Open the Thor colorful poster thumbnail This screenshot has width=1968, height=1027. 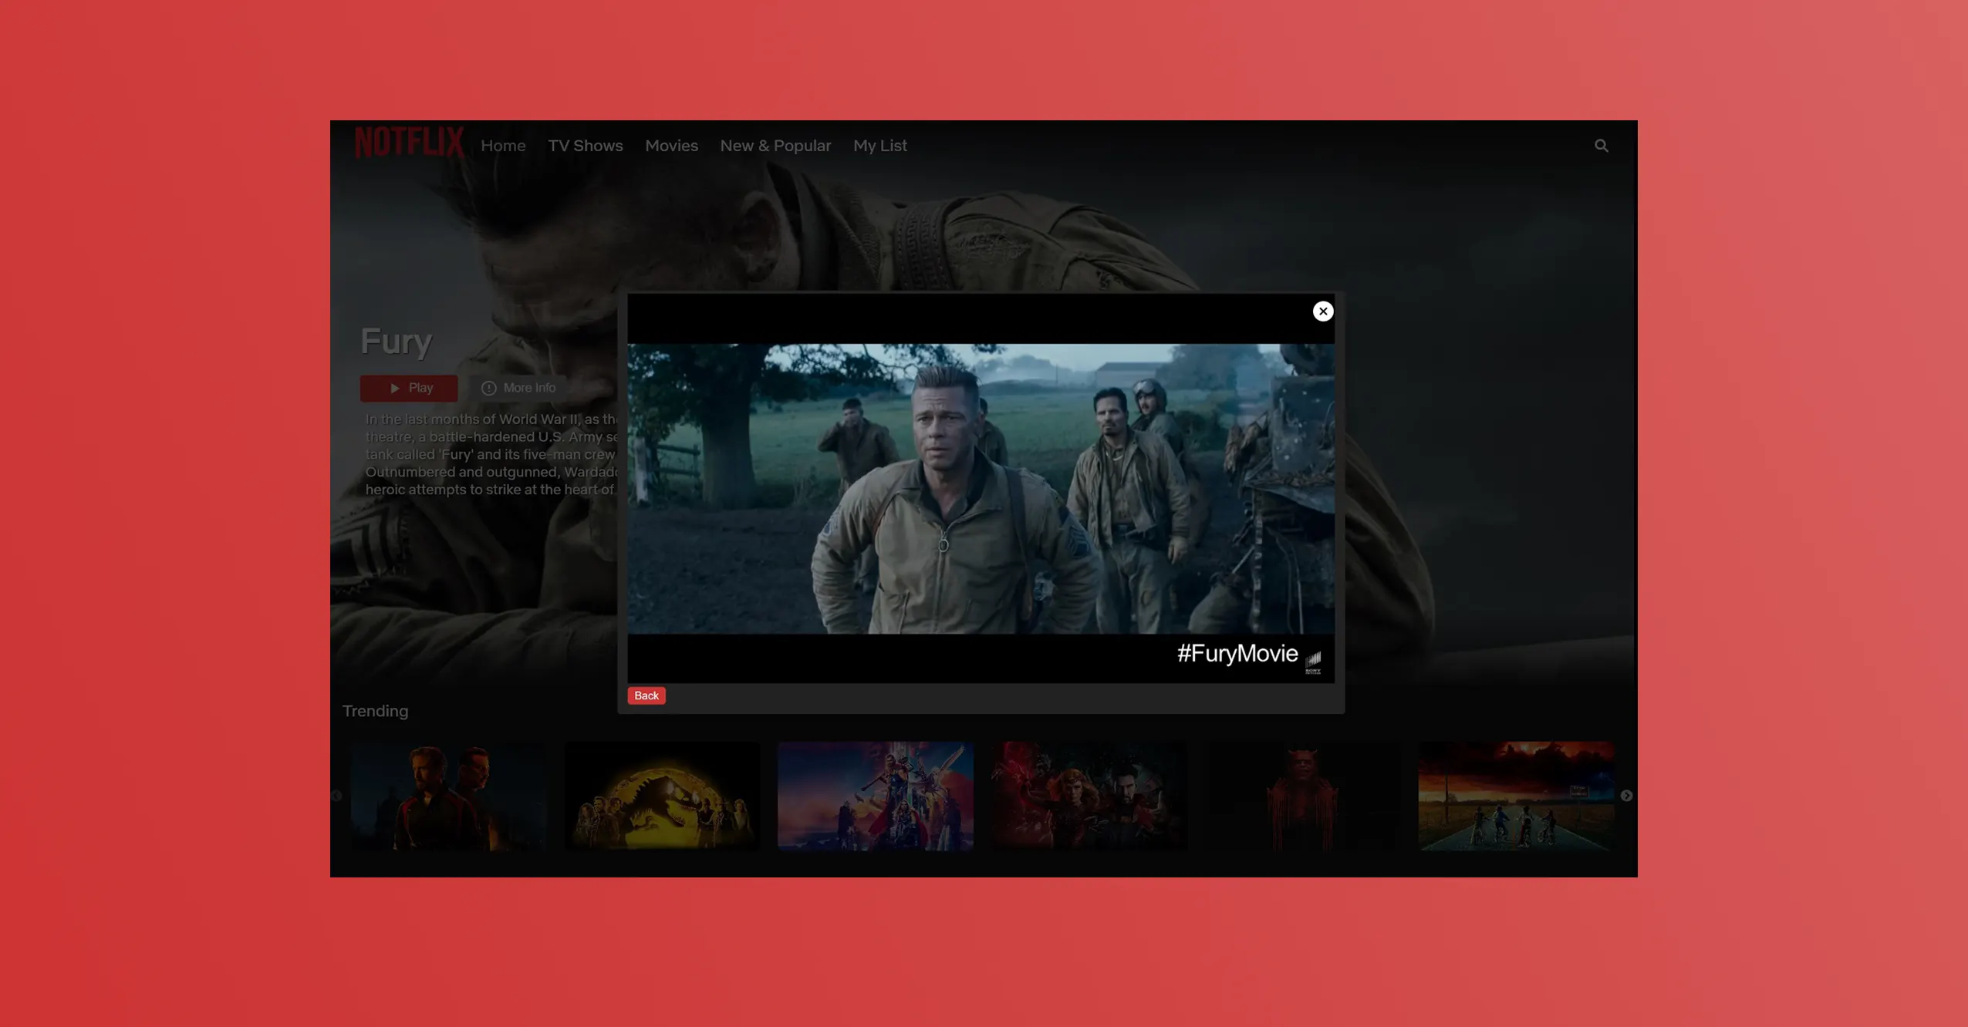click(876, 796)
